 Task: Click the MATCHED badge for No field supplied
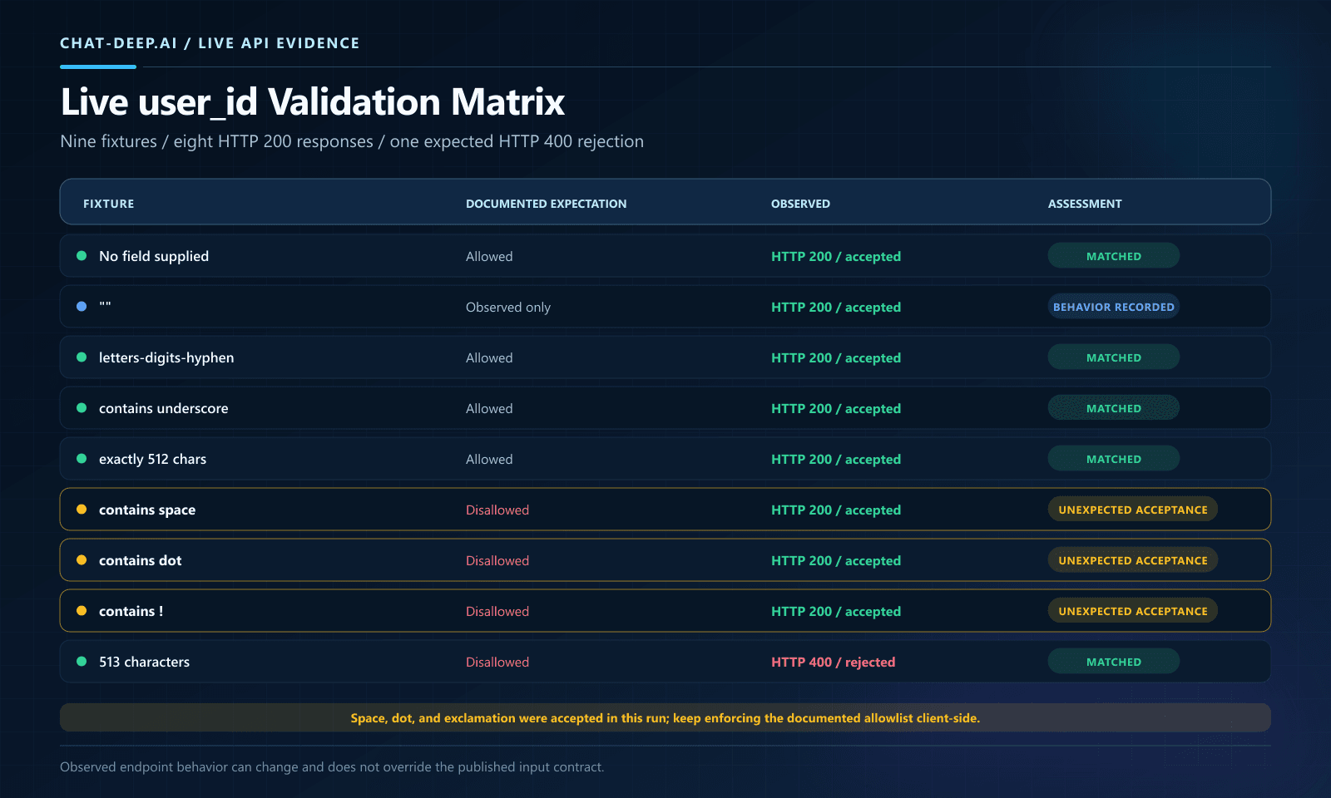pos(1114,256)
